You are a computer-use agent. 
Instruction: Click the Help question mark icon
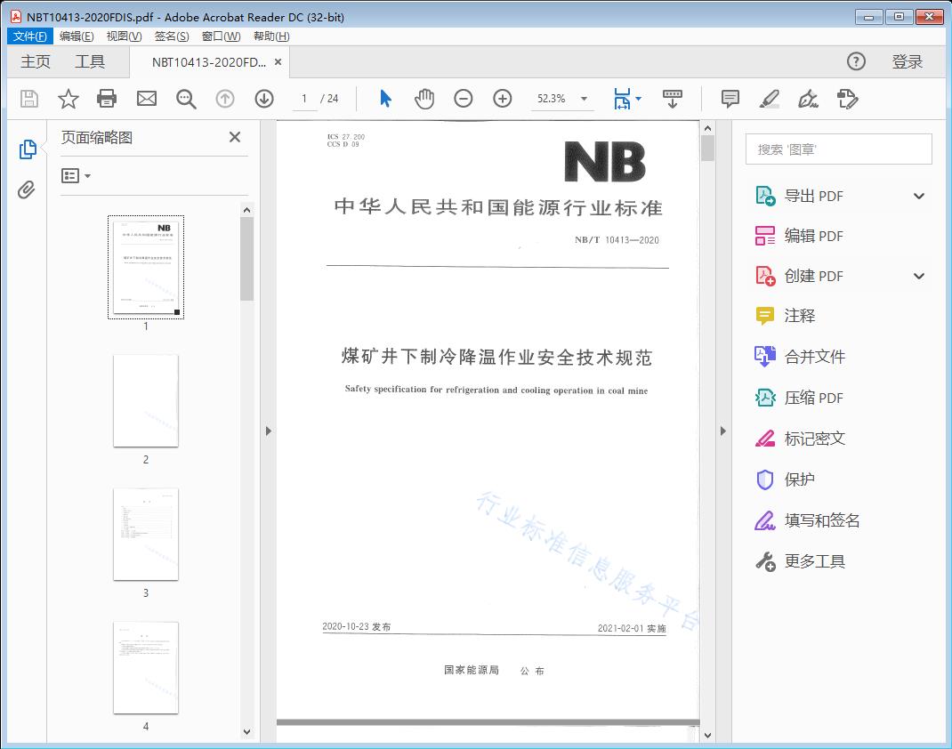pos(856,61)
